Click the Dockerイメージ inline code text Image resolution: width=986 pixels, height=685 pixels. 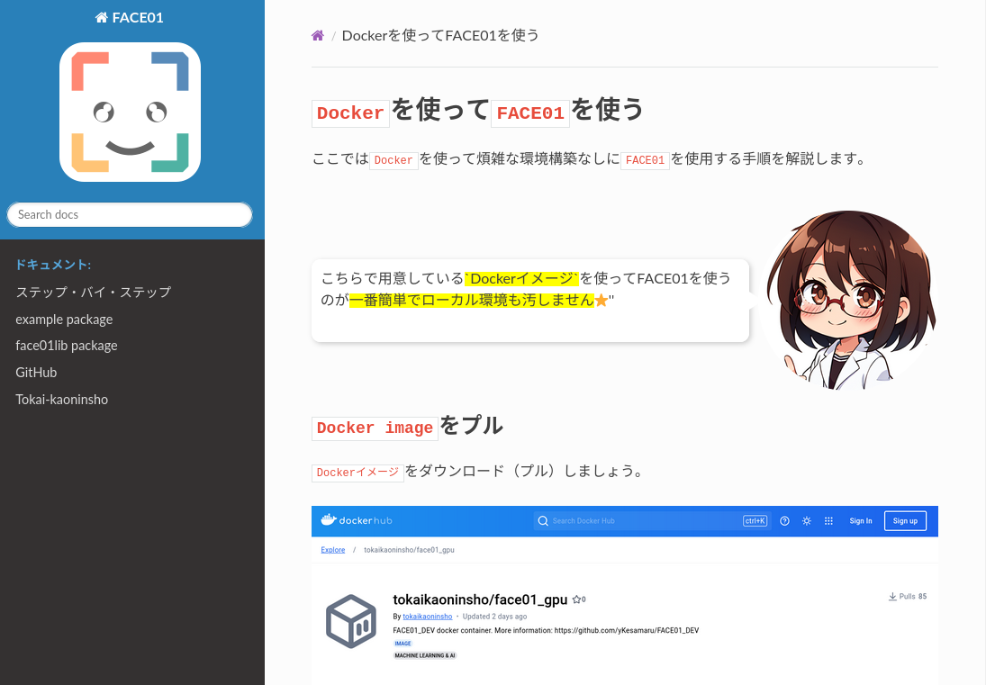point(357,473)
